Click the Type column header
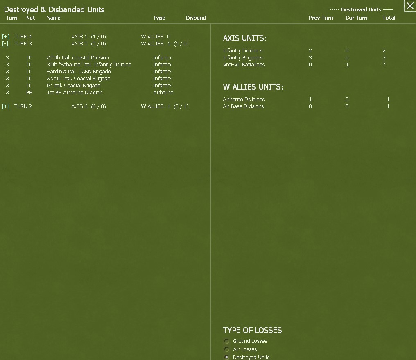416x360 pixels. click(x=159, y=18)
